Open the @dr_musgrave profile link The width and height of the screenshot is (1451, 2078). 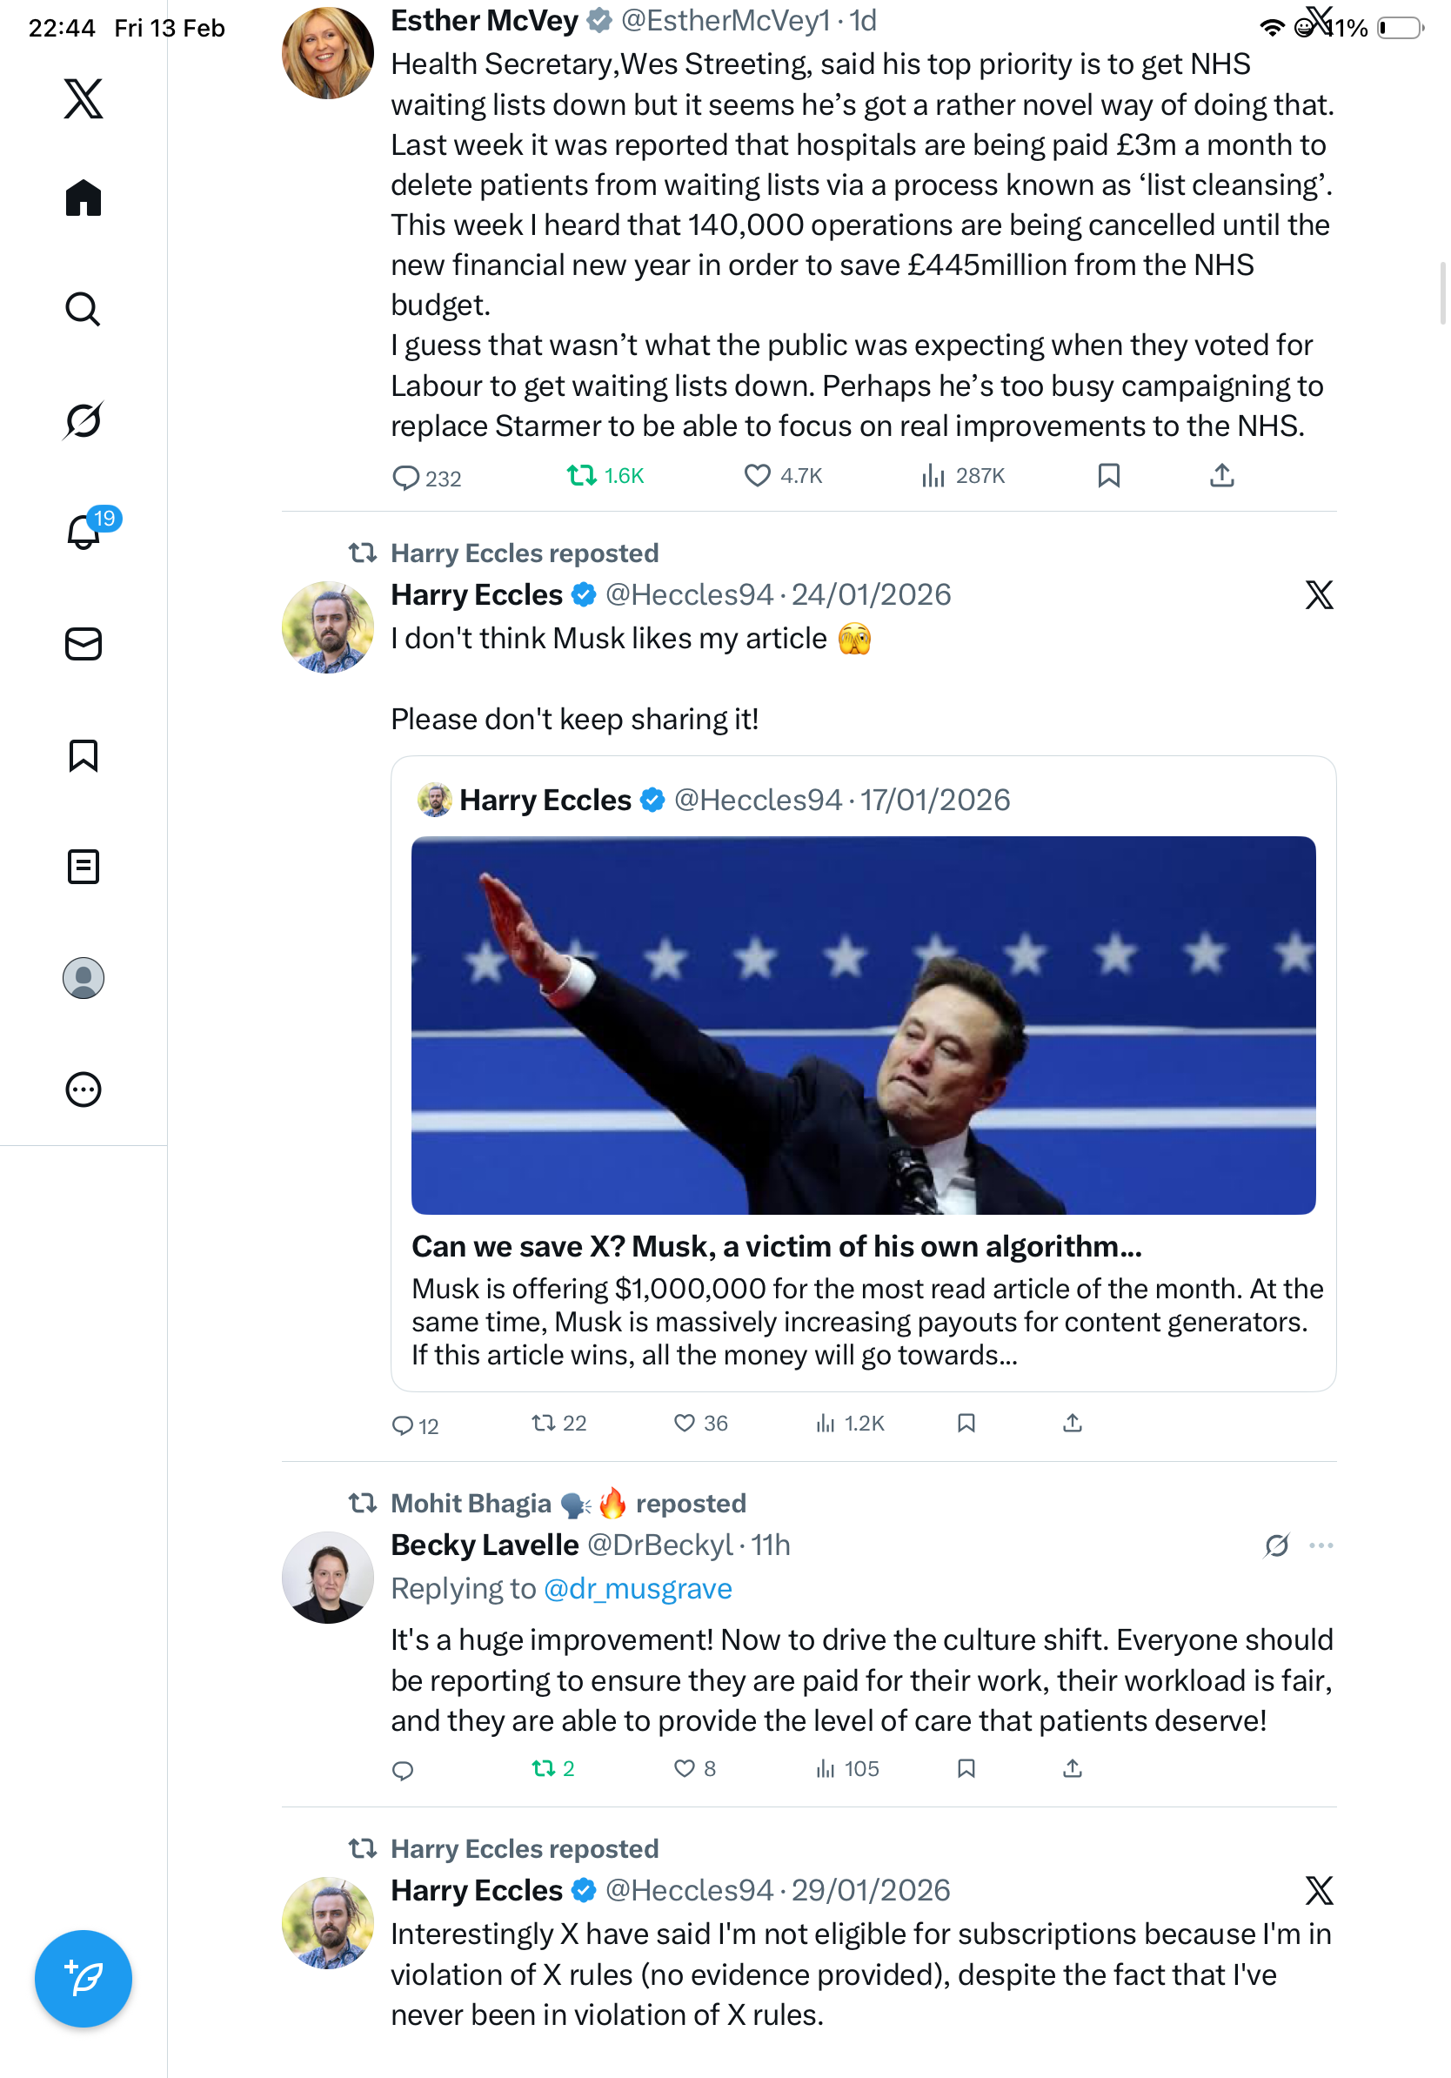tap(638, 1588)
